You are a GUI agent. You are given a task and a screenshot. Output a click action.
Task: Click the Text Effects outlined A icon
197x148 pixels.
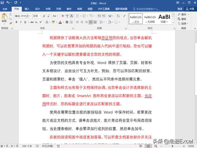pyautogui.click(x=47, y=22)
